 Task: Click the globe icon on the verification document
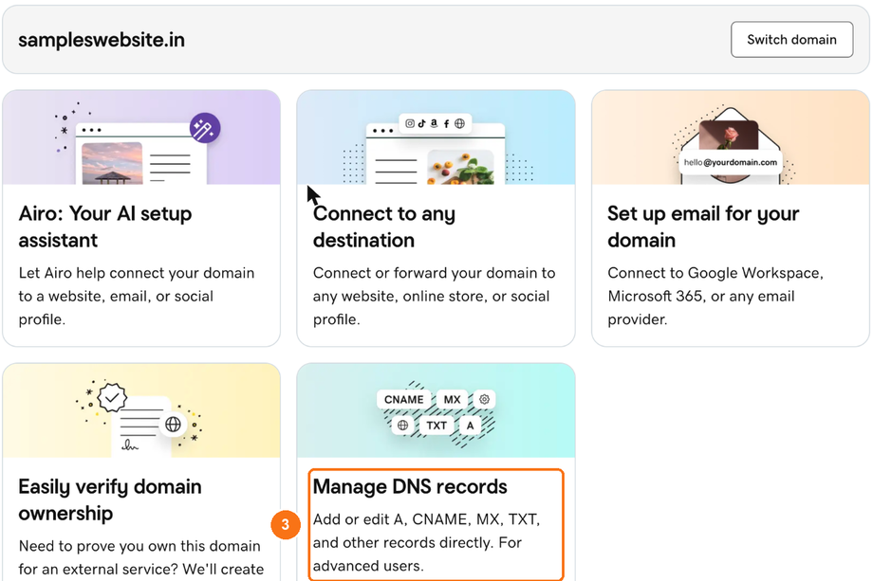(173, 425)
